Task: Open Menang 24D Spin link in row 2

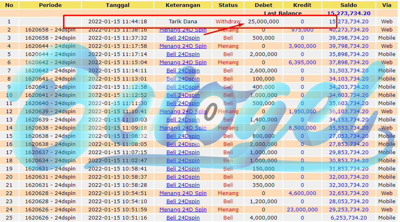Action: [183, 30]
